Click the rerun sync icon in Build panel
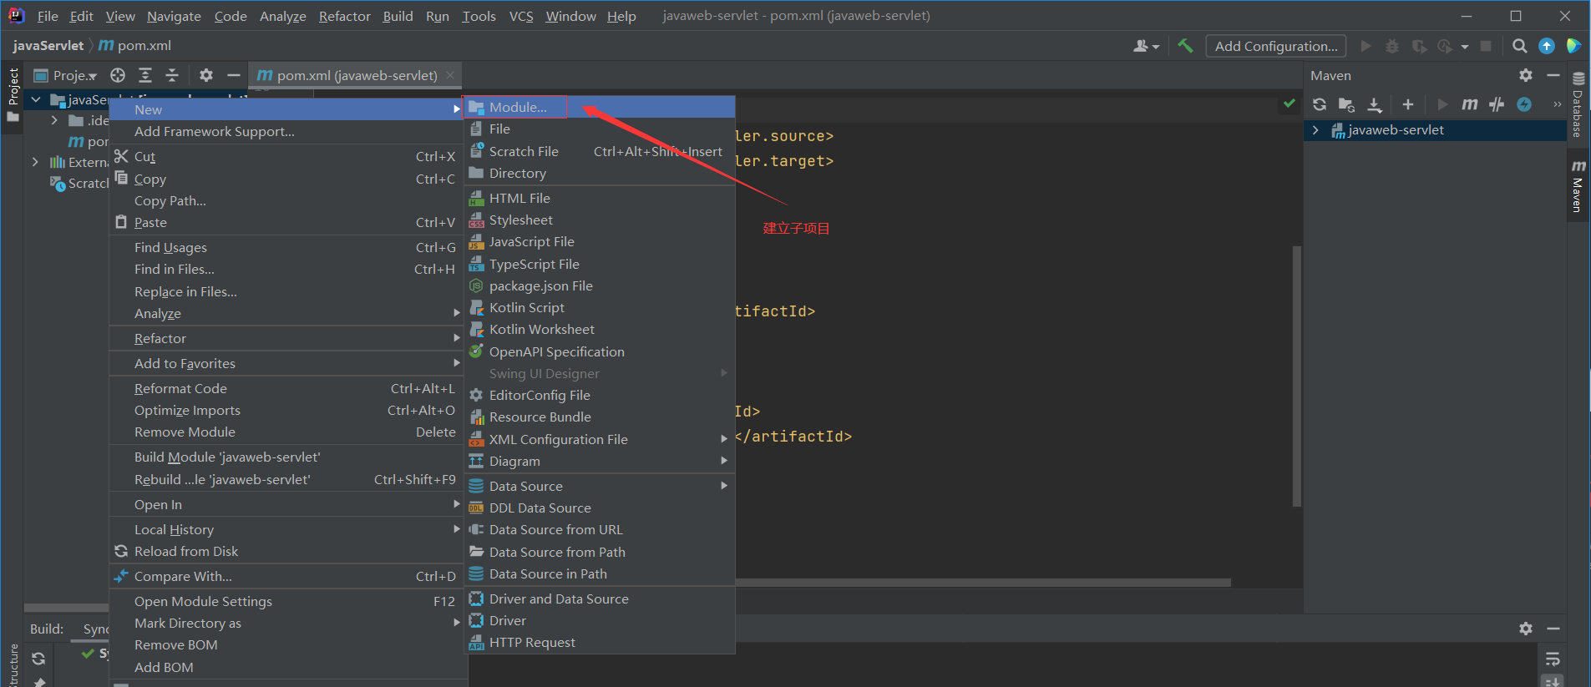Image resolution: width=1591 pixels, height=687 pixels. [38, 659]
